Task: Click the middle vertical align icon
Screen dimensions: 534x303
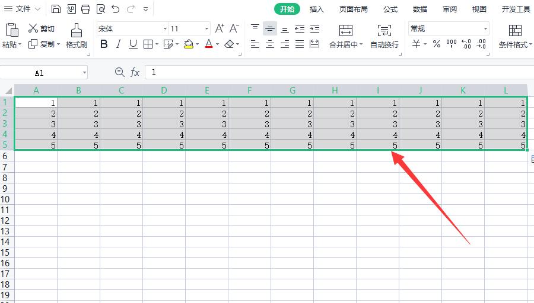Action: point(270,28)
